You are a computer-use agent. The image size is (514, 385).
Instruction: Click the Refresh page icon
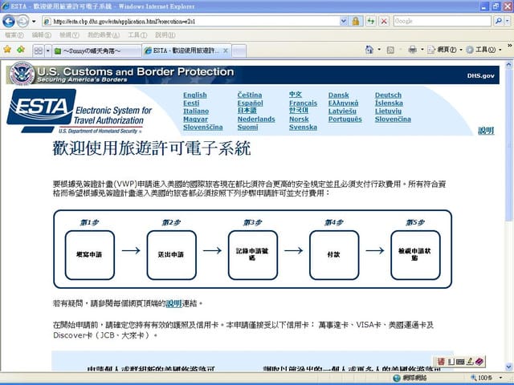[371, 21]
